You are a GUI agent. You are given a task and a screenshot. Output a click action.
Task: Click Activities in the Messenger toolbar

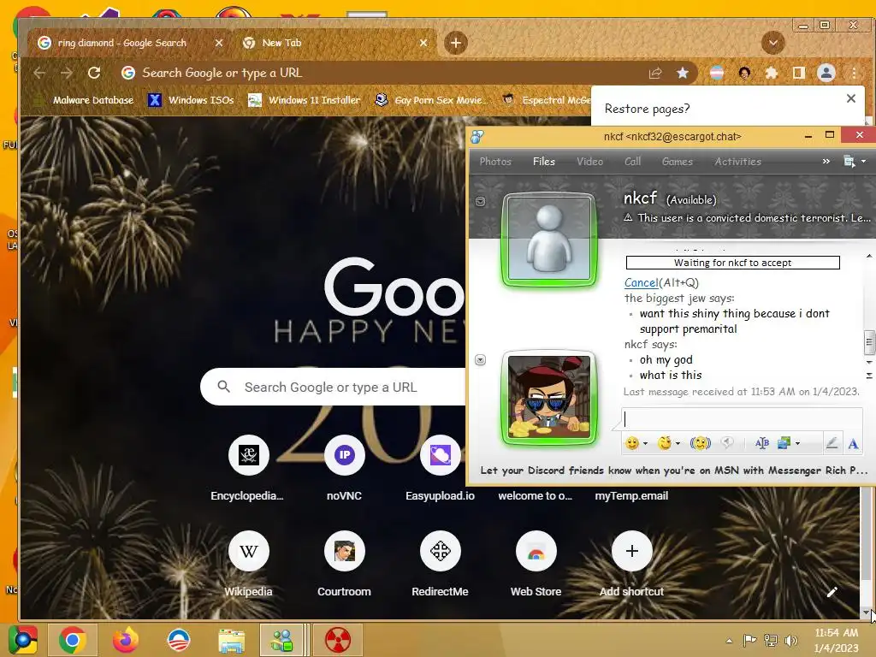click(737, 162)
